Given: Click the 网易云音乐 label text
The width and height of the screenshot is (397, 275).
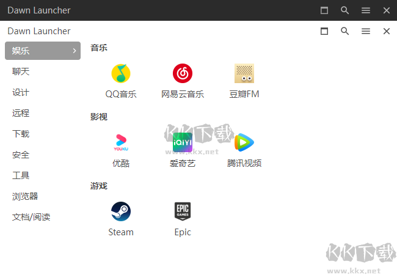Looking at the screenshot, I should (x=183, y=94).
